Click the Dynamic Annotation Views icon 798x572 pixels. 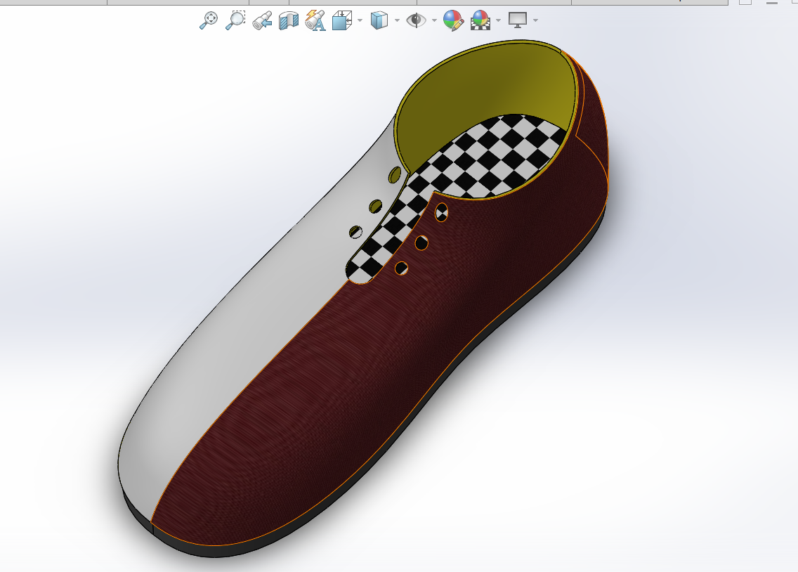[x=315, y=21]
